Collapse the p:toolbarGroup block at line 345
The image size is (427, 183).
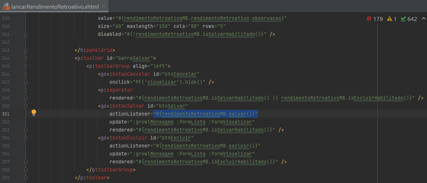26,66
